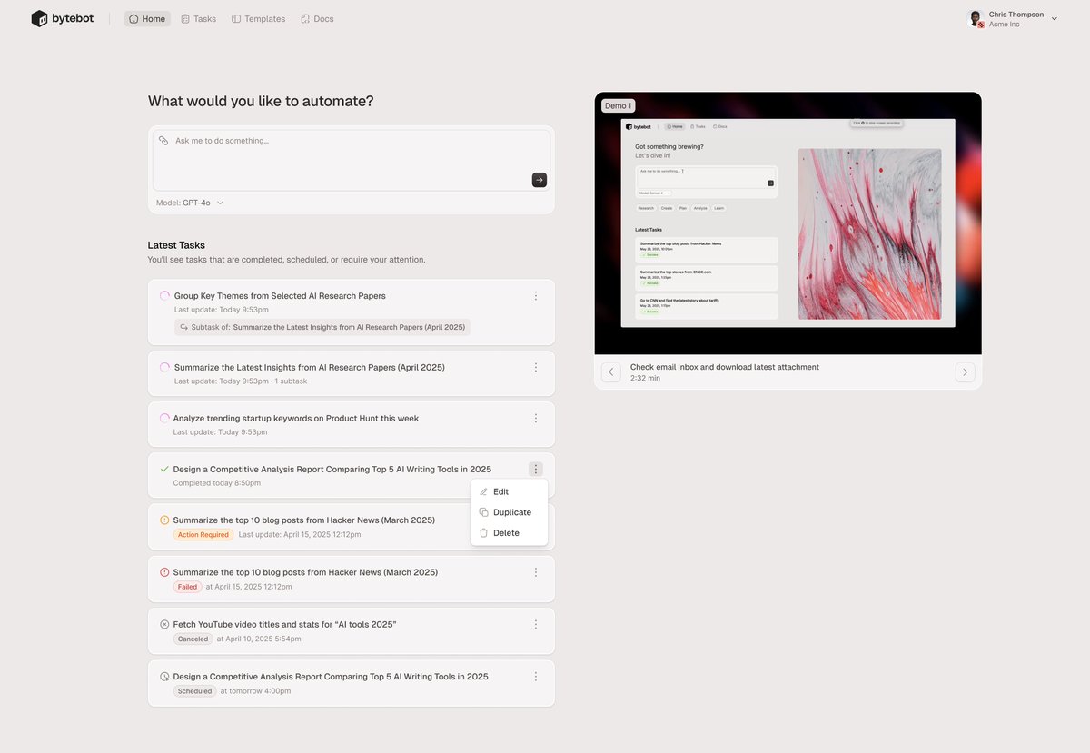Screen dimensions: 1090x753
Task: Choose Duplicate from the context menu
Action: coord(509,512)
